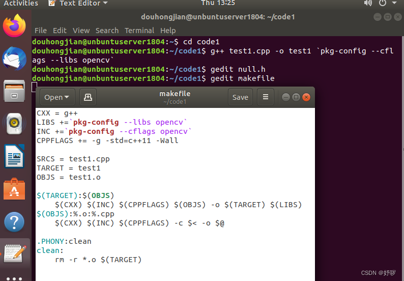The width and height of the screenshot is (404, 281).
Task: Click the '$(TARGET):$(OBJS)' rule line
Action: click(x=75, y=195)
